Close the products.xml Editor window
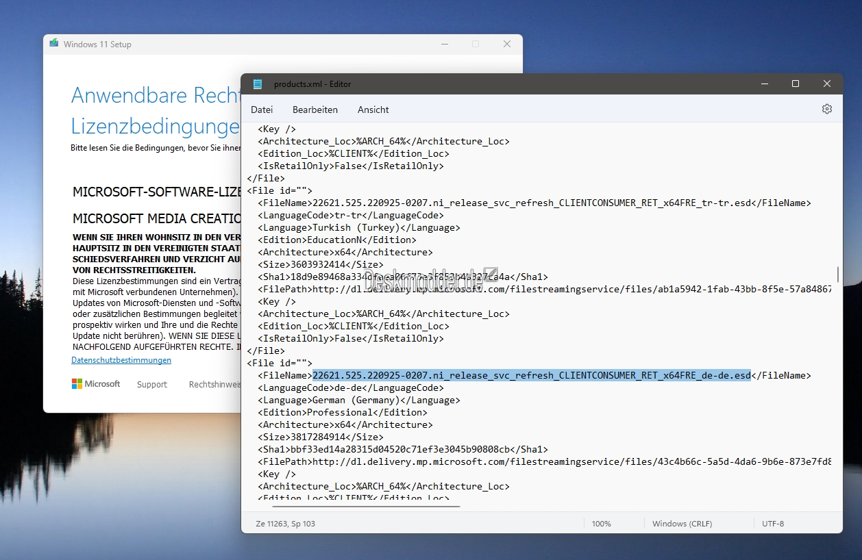The height and width of the screenshot is (560, 862). click(x=827, y=84)
